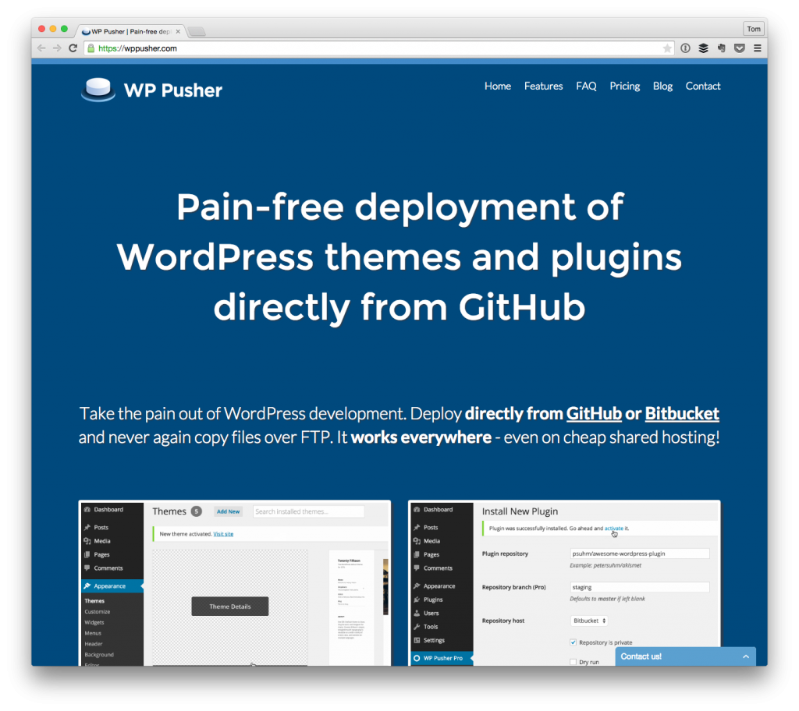Click the Tom profile button
The width and height of the screenshot is (799, 711).
754,29
